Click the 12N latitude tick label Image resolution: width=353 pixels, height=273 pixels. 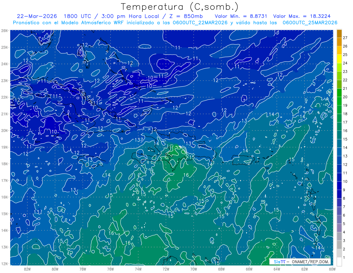[4, 264]
